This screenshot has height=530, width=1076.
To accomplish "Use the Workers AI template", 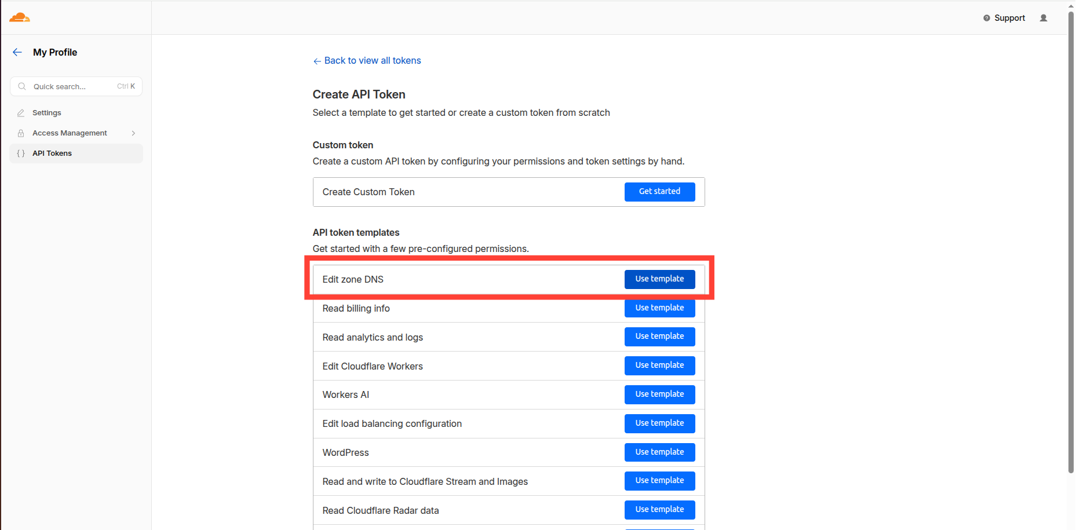I will click(x=659, y=394).
